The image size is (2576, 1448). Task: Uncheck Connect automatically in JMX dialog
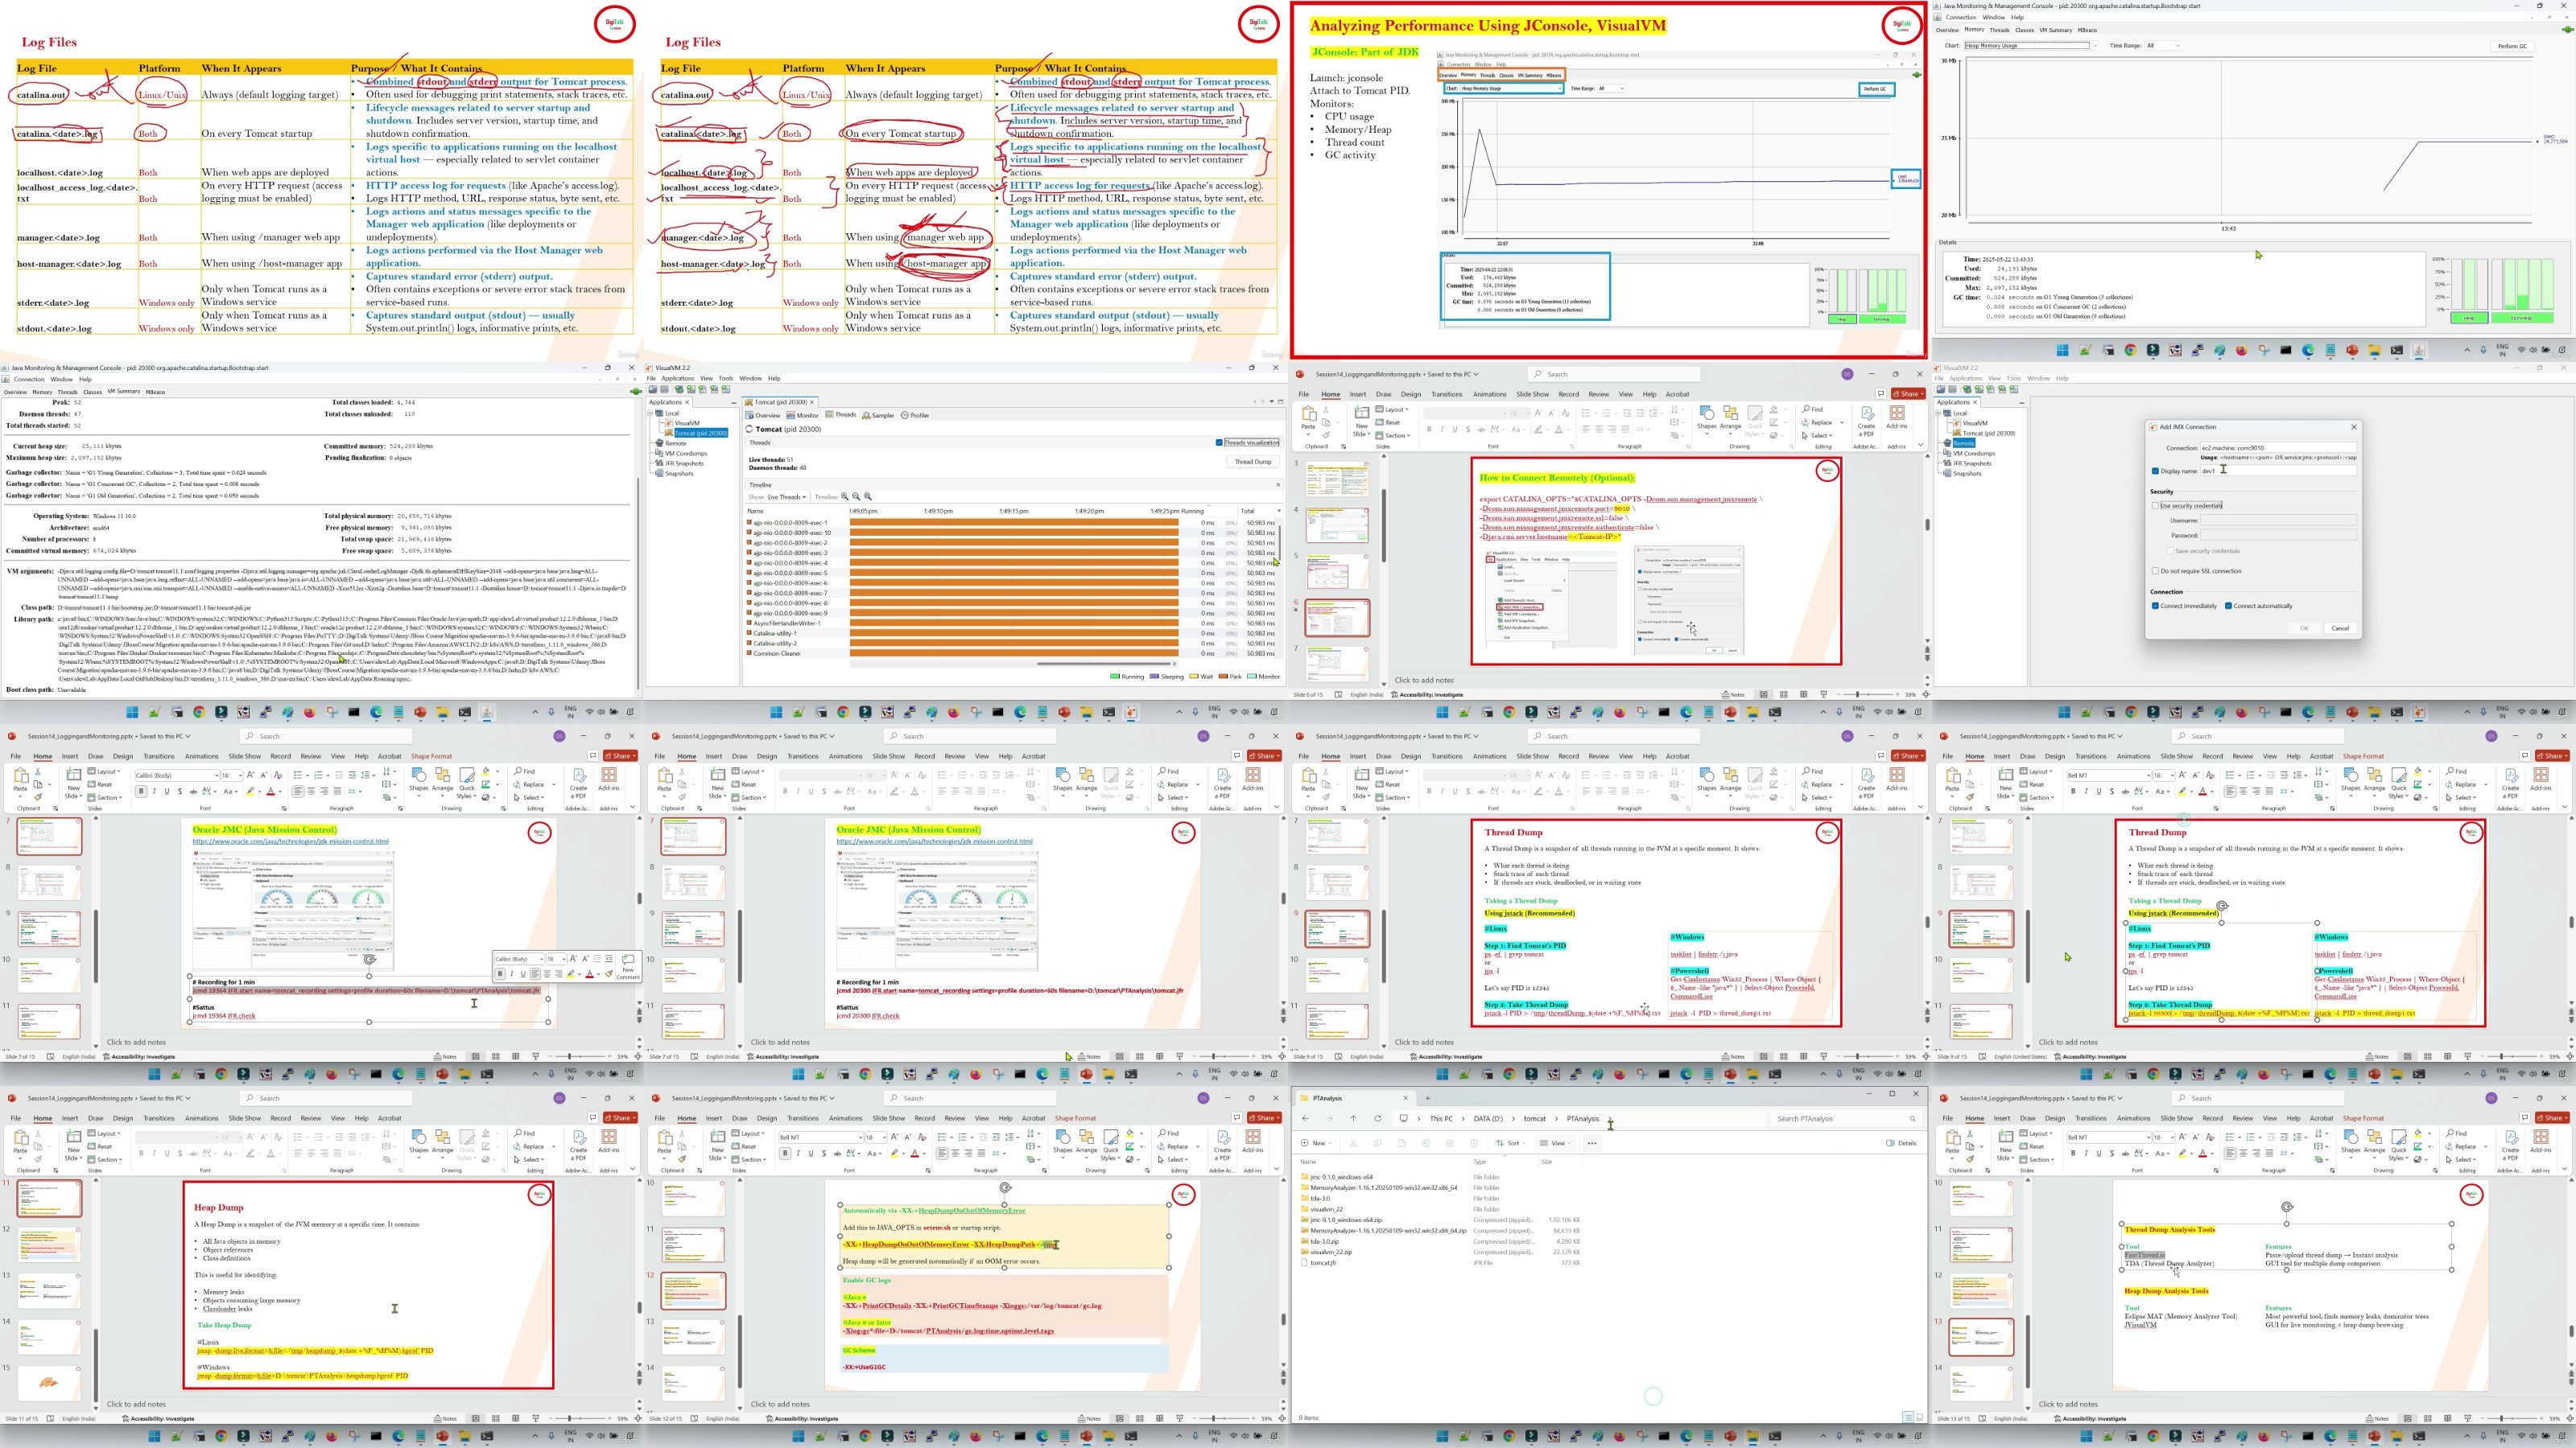coord(2229,606)
